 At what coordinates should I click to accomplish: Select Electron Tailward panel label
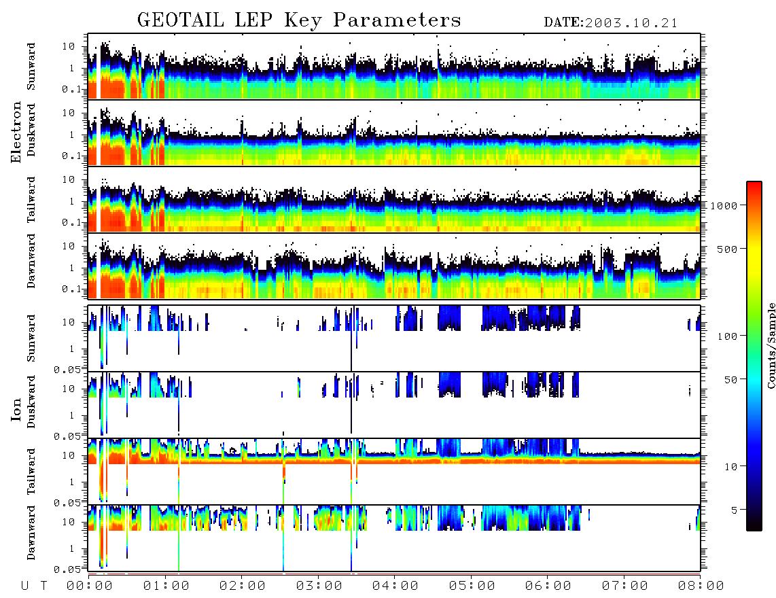31,200
